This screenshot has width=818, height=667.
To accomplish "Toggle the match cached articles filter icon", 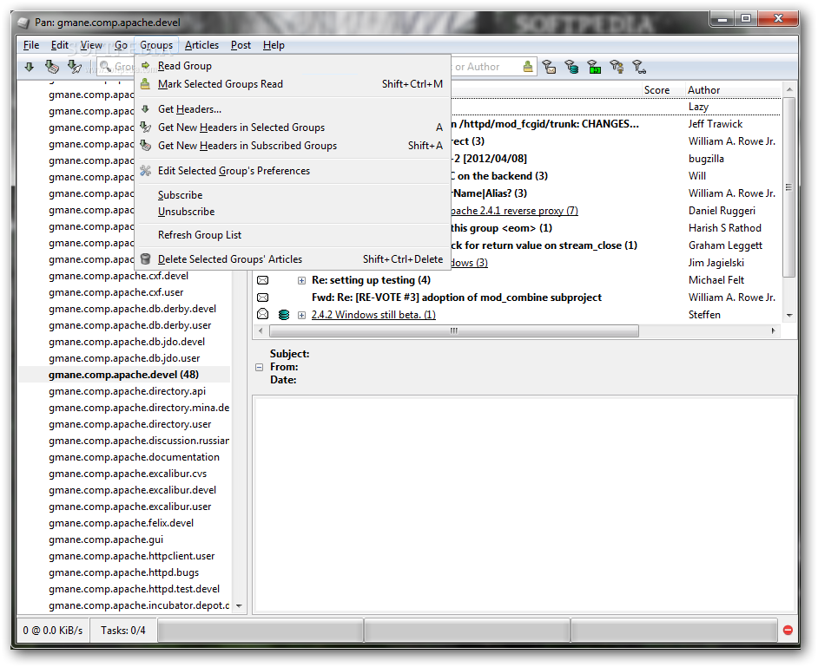I will pyautogui.click(x=571, y=67).
